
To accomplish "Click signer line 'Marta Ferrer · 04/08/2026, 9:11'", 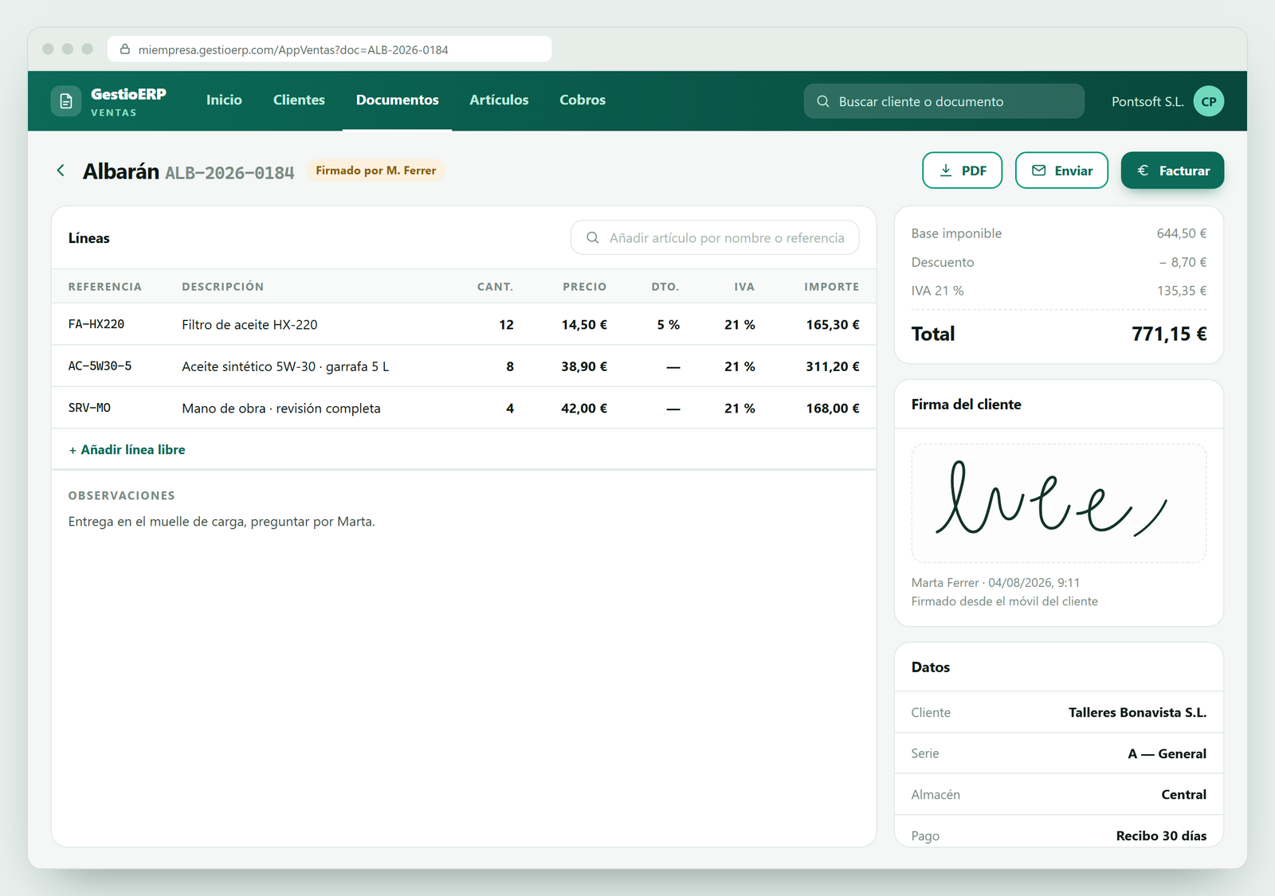I will point(995,583).
